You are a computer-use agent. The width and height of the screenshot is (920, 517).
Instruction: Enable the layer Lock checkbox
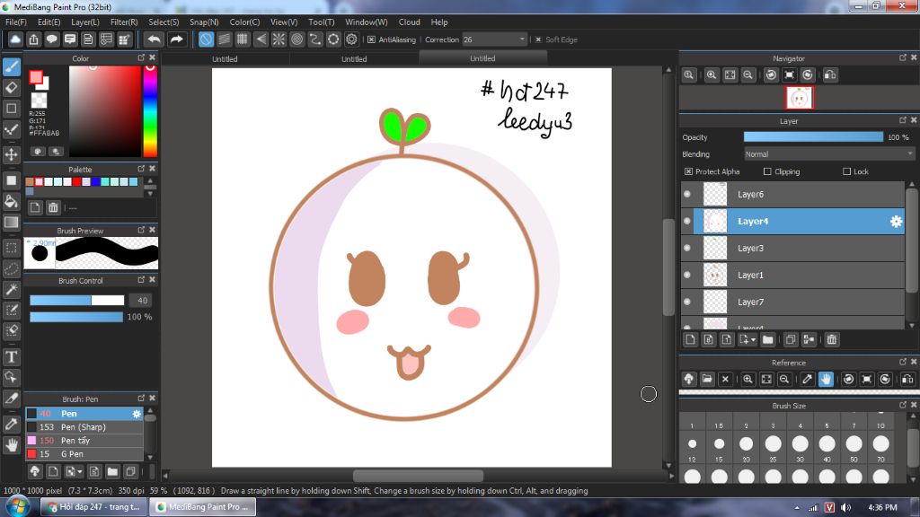[846, 171]
